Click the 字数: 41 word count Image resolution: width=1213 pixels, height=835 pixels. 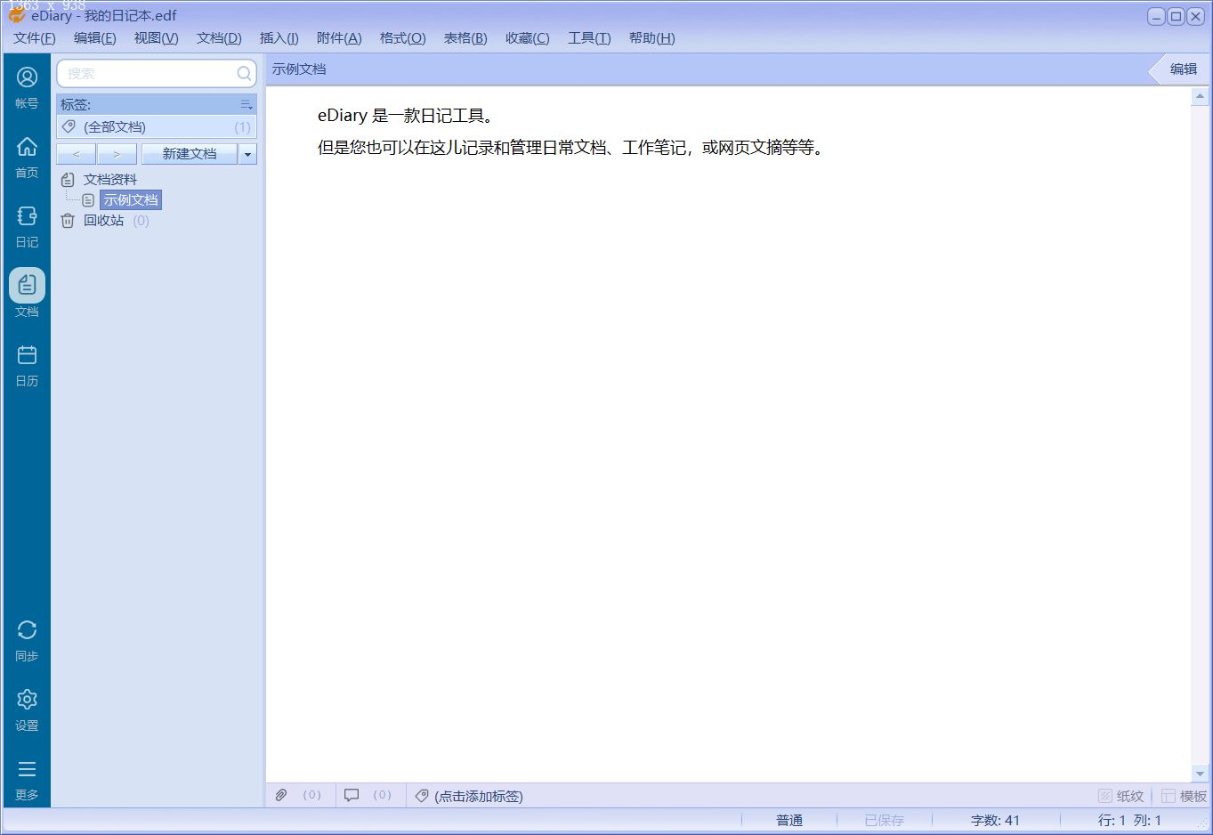pyautogui.click(x=995, y=821)
